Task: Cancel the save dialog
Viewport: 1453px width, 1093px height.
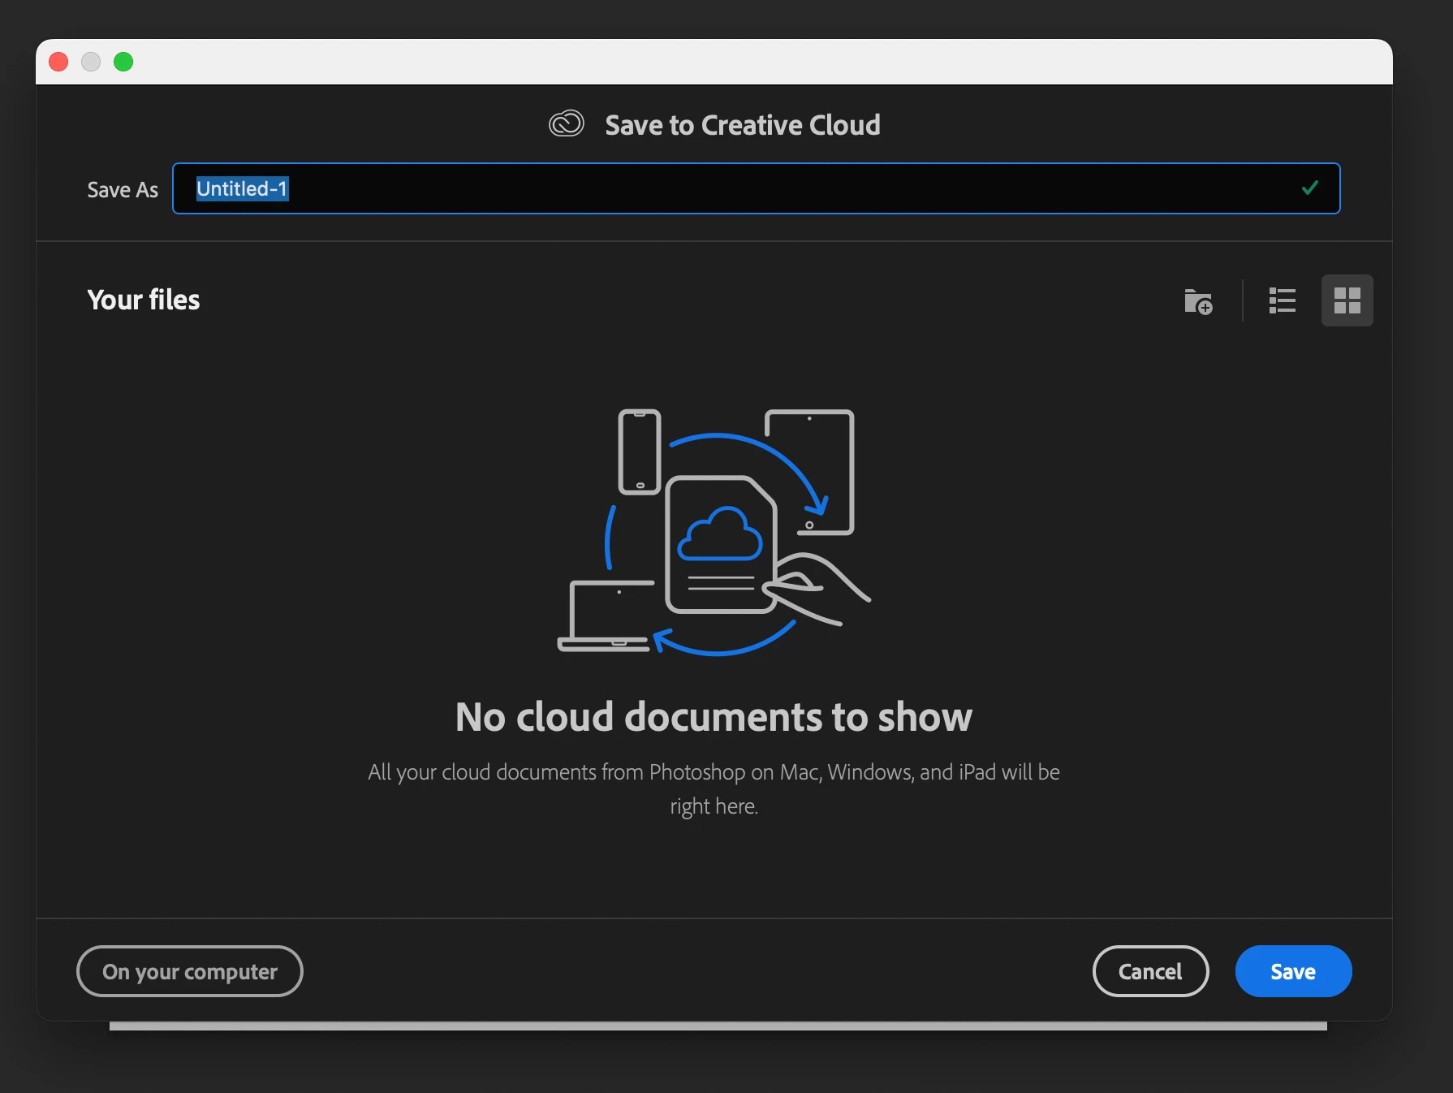Action: click(1150, 971)
